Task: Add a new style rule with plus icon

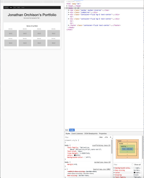Action: (x=110, y=137)
